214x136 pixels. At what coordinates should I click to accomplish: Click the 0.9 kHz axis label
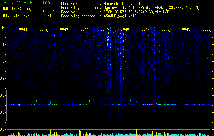tap(3, 78)
